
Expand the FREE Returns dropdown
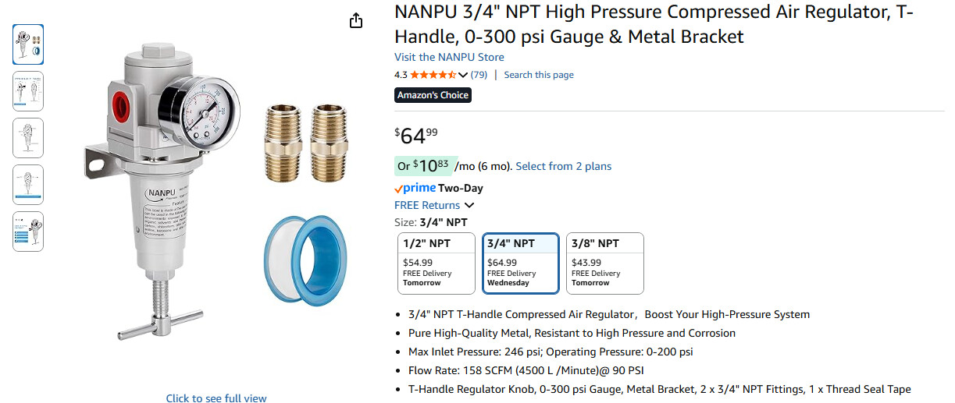[469, 206]
